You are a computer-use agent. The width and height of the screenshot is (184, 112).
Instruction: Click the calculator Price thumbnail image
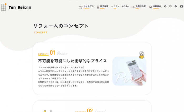pyautogui.click(x=129, y=71)
